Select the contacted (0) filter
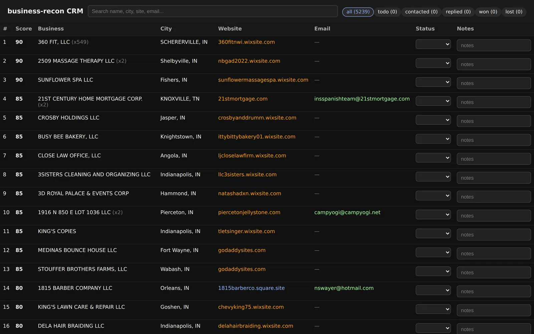 point(421,12)
